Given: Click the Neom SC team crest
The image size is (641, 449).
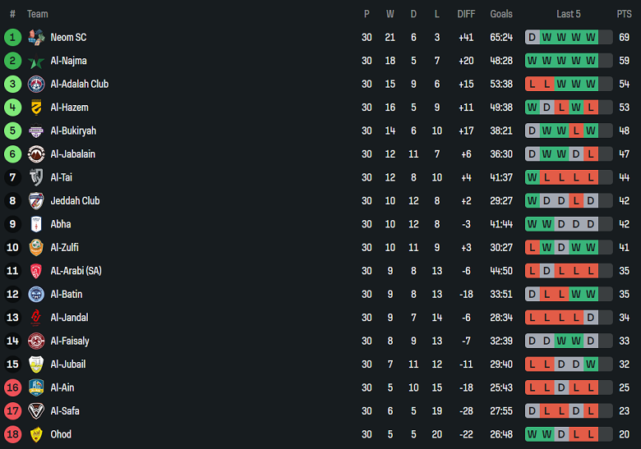Looking at the screenshot, I should point(36,37).
